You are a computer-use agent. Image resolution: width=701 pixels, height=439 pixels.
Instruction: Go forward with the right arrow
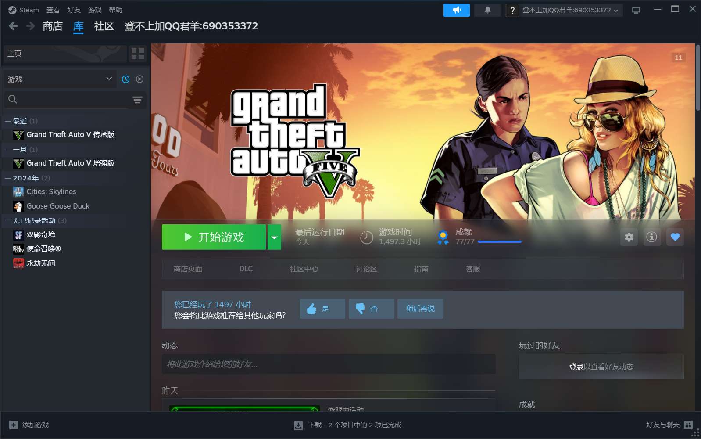(30, 26)
